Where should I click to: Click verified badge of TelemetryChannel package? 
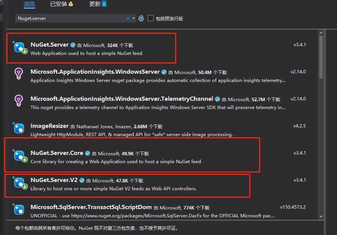218,99
